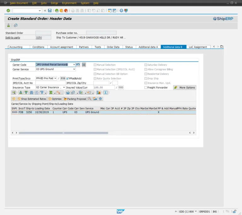The height and width of the screenshot is (215, 242).
Task: Click the Generate shortcut icon
Action: (x=114, y=10)
